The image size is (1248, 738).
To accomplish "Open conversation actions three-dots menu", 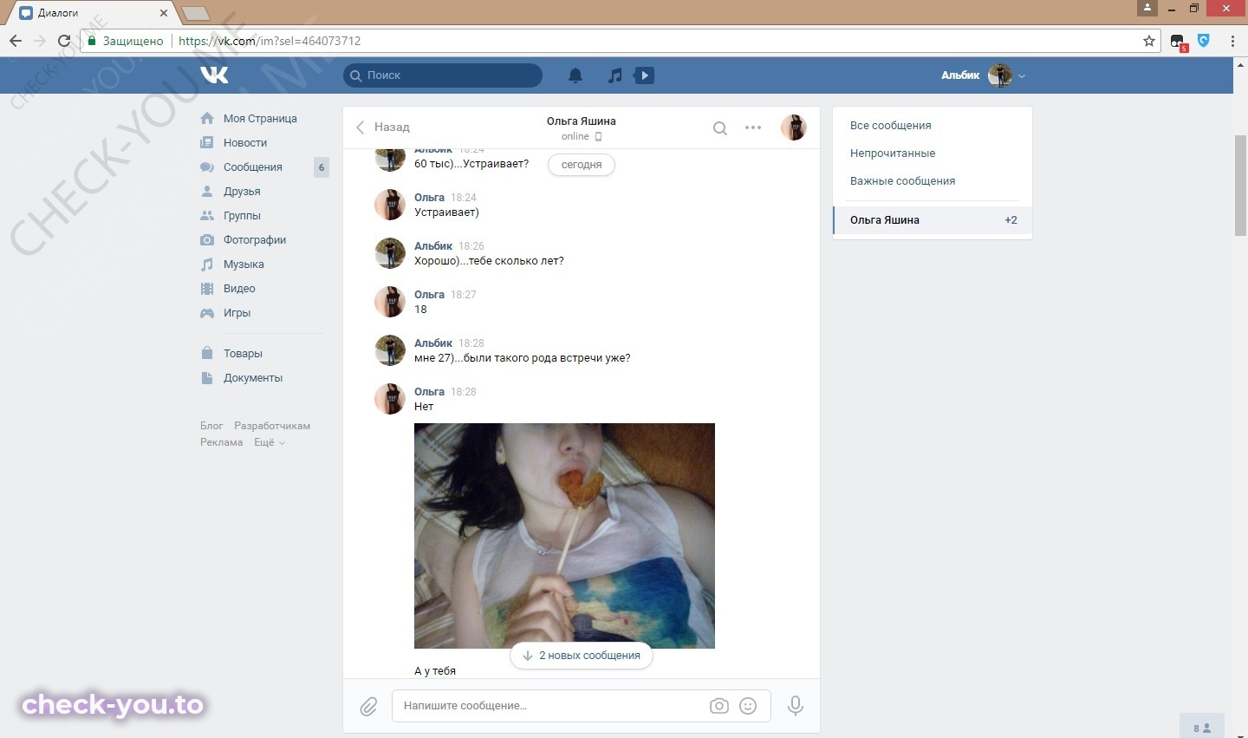I will 753,127.
